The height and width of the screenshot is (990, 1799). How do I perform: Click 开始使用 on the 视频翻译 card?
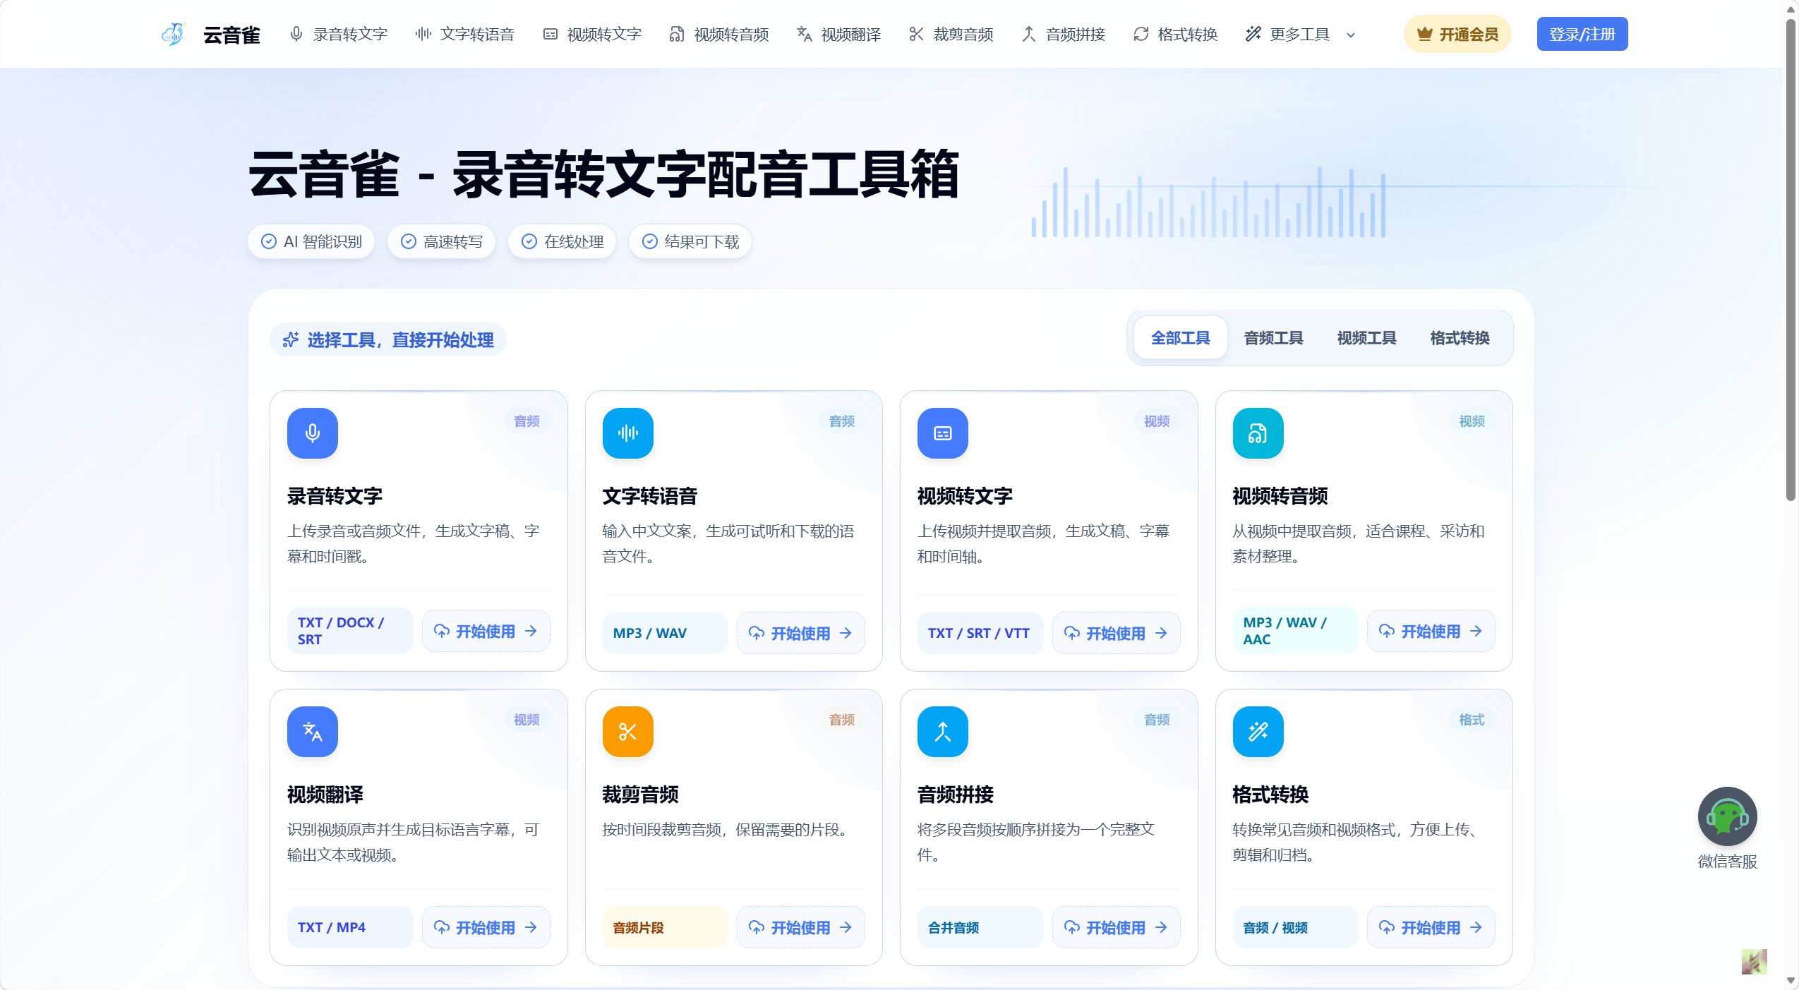tap(486, 927)
